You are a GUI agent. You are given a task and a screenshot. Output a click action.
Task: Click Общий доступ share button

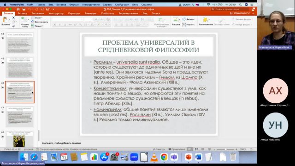pyautogui.click(x=240, y=13)
